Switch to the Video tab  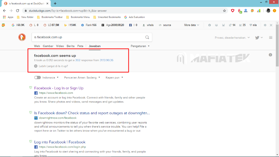(60, 46)
